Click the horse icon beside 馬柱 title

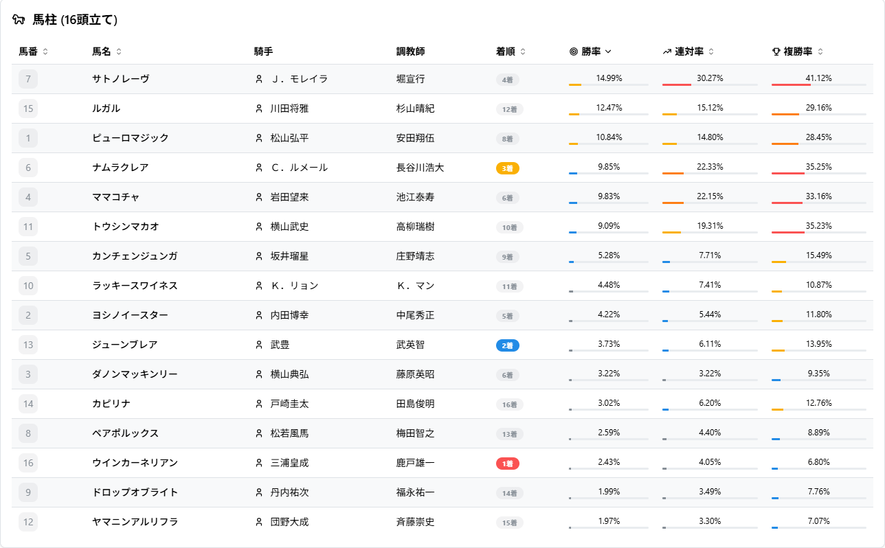19,20
